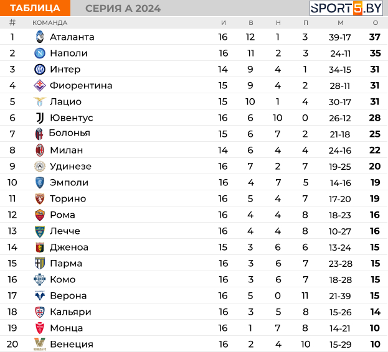Select the Milan club crest

point(40,150)
